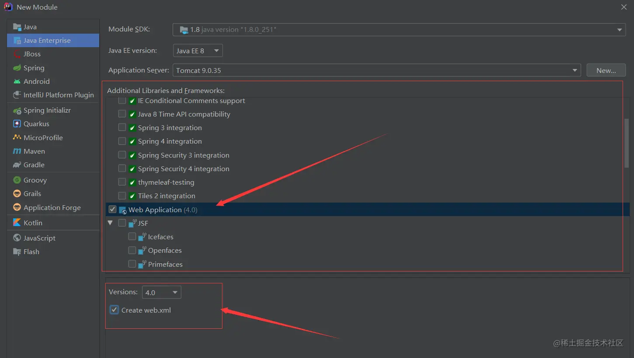The image size is (634, 358).
Task: Click the Spring leaf icon in sidebar
Action: tap(17, 68)
